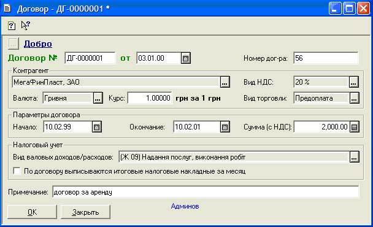
Task: Open calendar for Начало date
Action: [x=96, y=127]
